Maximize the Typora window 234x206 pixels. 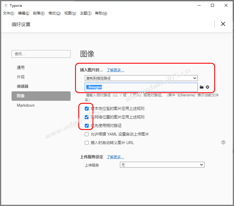point(212,6)
